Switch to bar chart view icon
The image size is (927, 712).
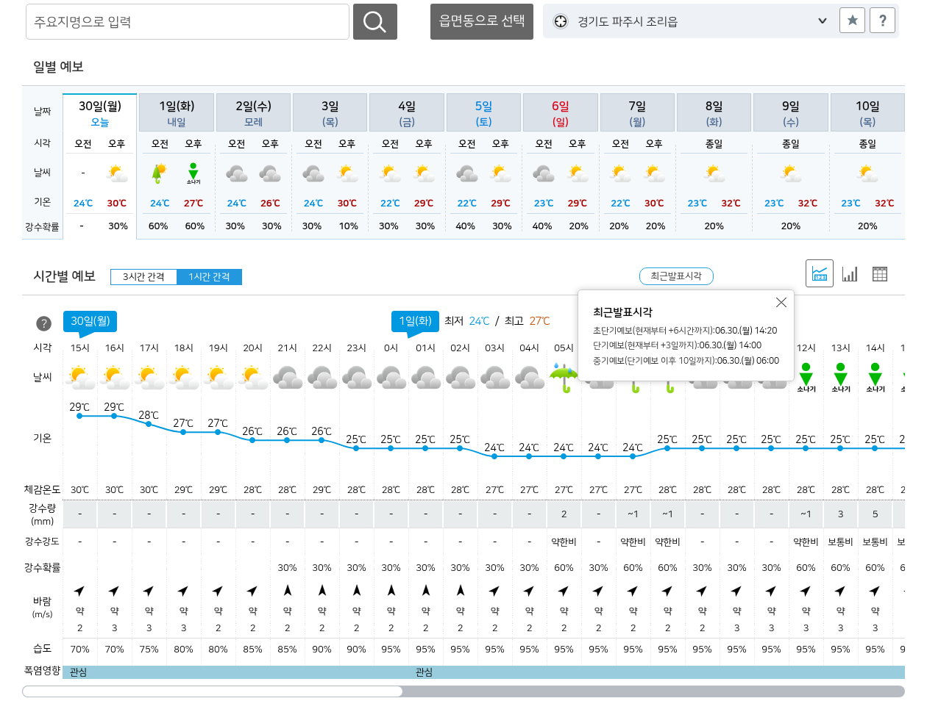pos(850,274)
